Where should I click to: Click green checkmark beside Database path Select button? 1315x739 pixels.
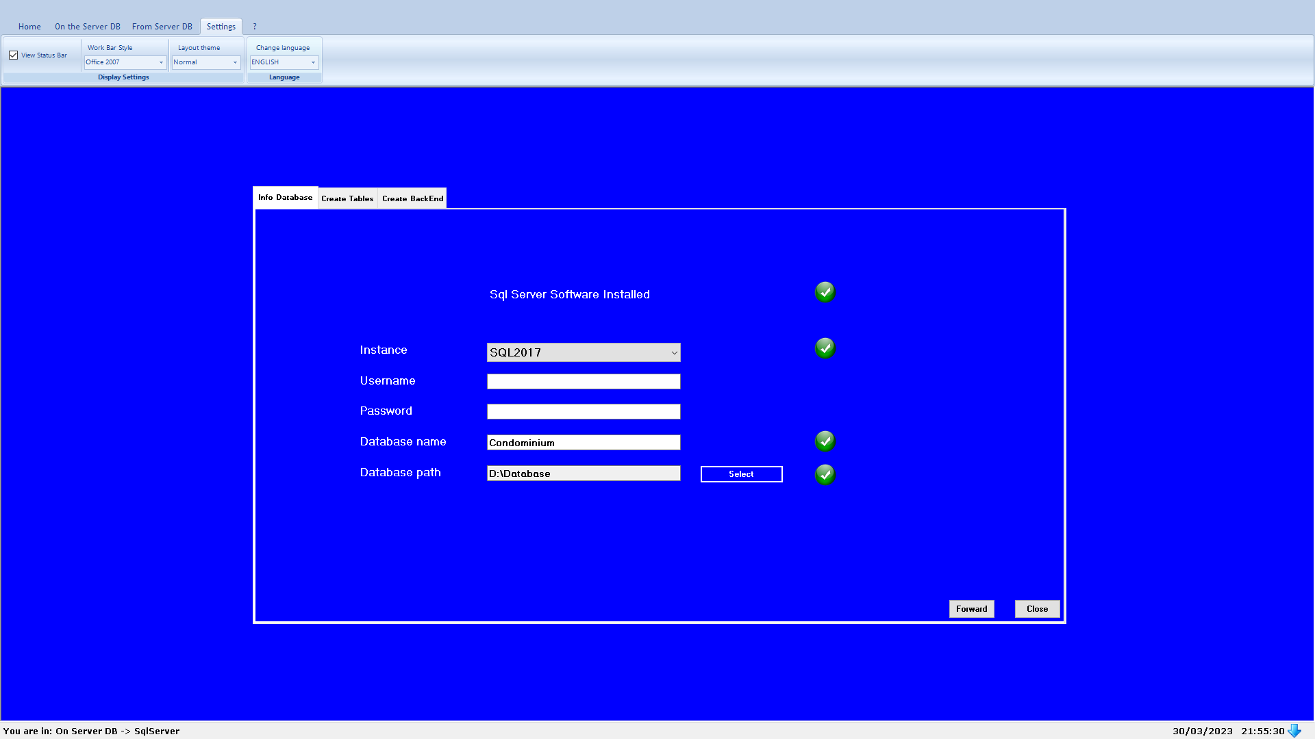(825, 474)
